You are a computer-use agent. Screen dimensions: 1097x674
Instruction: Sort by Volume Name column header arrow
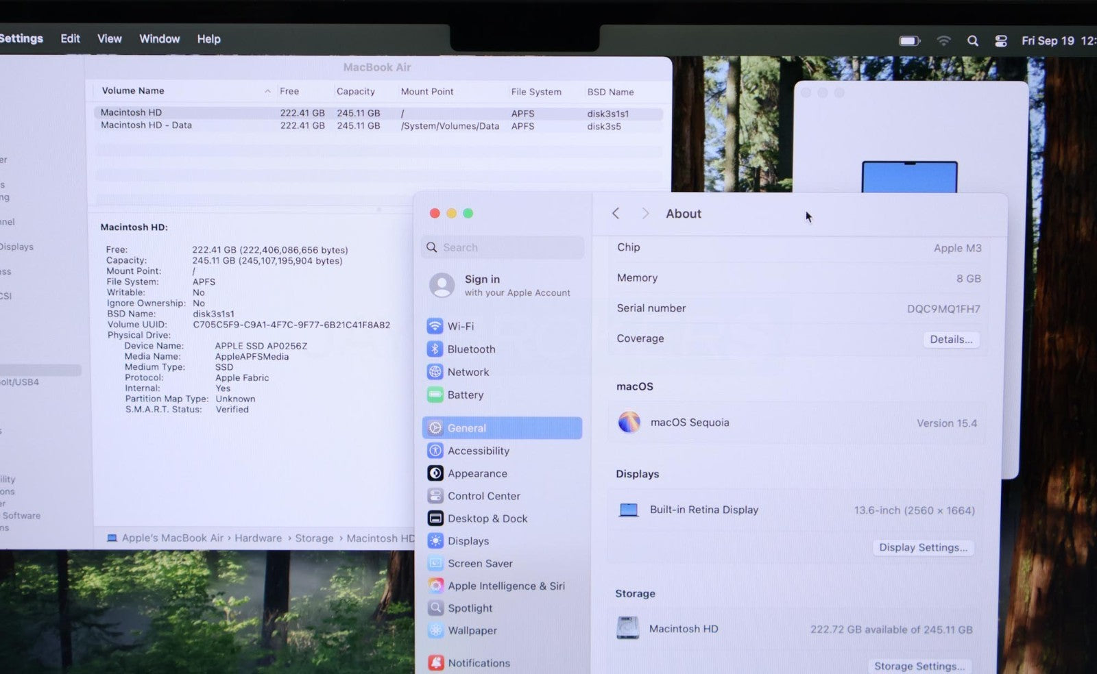tap(267, 91)
